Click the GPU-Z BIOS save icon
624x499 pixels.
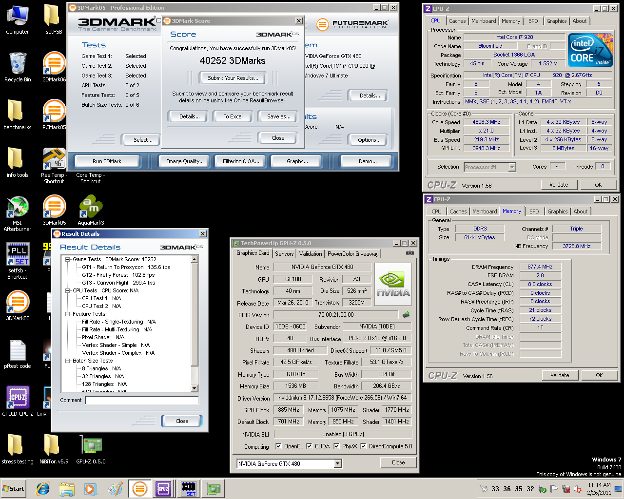pos(406,315)
